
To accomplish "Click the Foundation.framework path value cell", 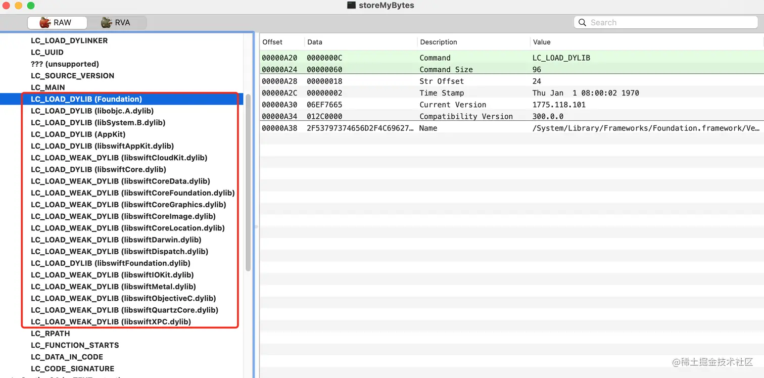I will point(647,128).
